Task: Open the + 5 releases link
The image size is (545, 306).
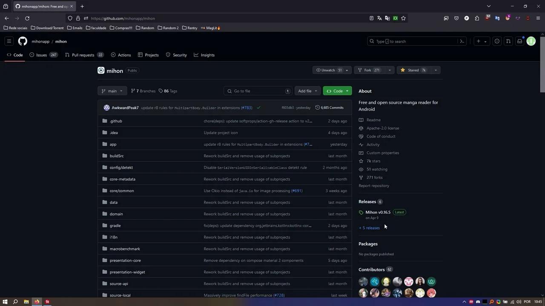Action: point(369,228)
